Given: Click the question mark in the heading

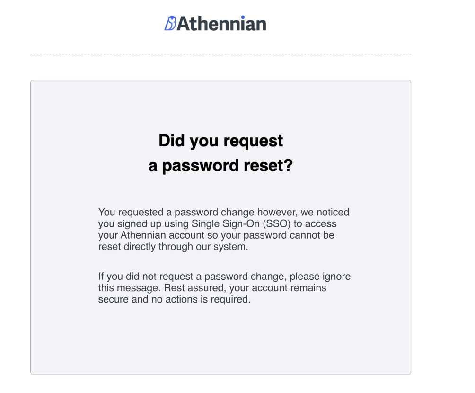Looking at the screenshot, I should [288, 165].
